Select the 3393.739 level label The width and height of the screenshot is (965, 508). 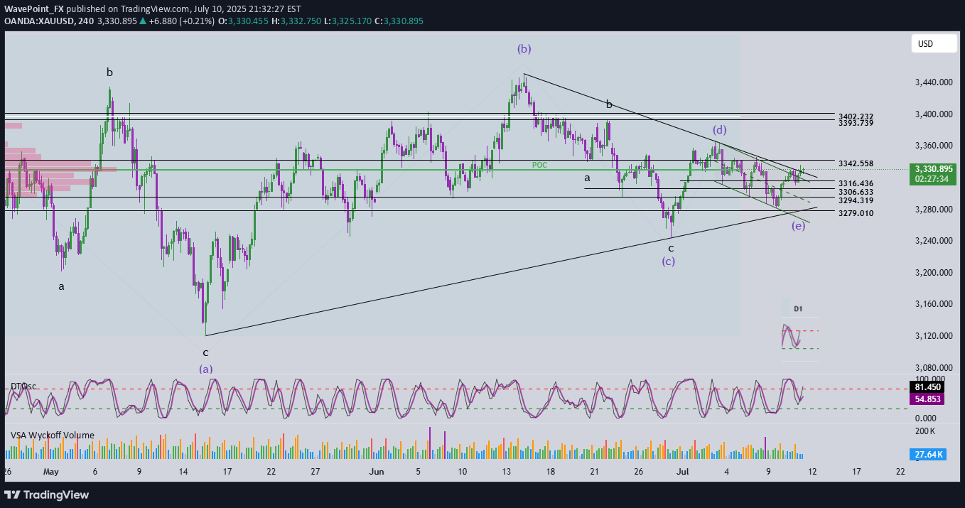[x=856, y=124]
